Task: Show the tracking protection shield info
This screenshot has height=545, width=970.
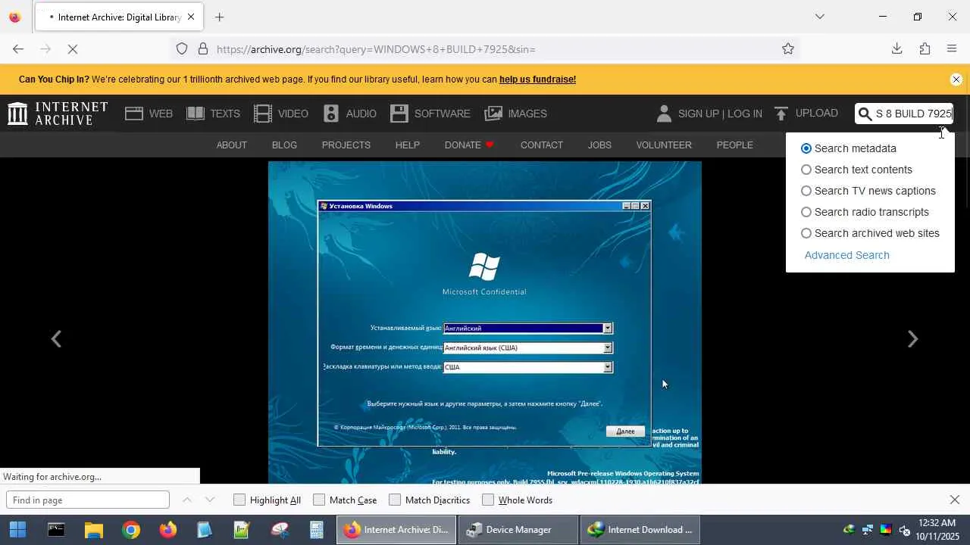Action: click(182, 49)
